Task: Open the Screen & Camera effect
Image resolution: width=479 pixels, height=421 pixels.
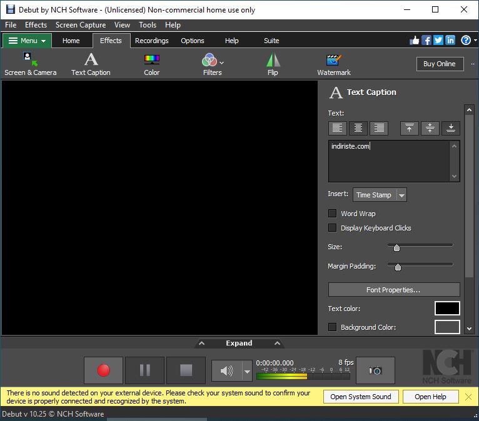Action: point(30,64)
